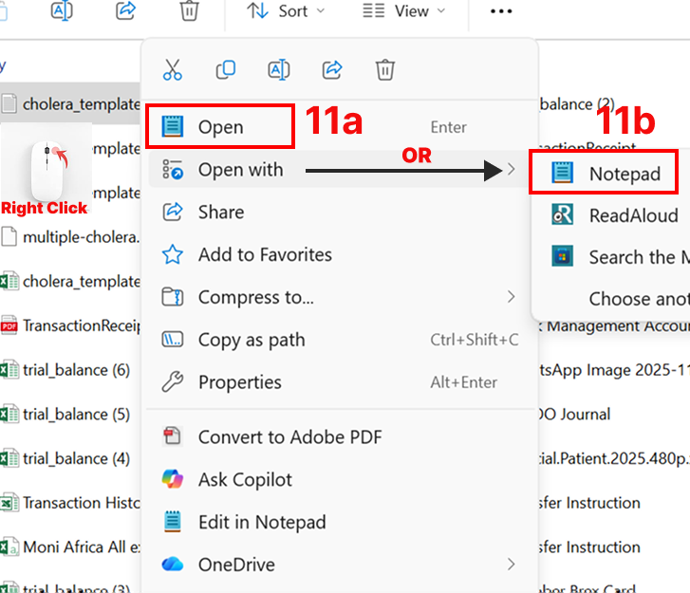This screenshot has width=690, height=593.
Task: Click the star icon for Add to Favorites
Action: pyautogui.click(x=173, y=254)
